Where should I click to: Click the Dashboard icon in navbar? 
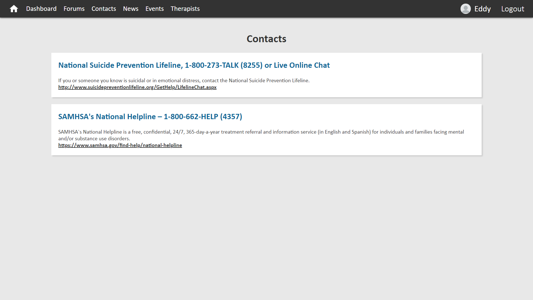coord(14,8)
